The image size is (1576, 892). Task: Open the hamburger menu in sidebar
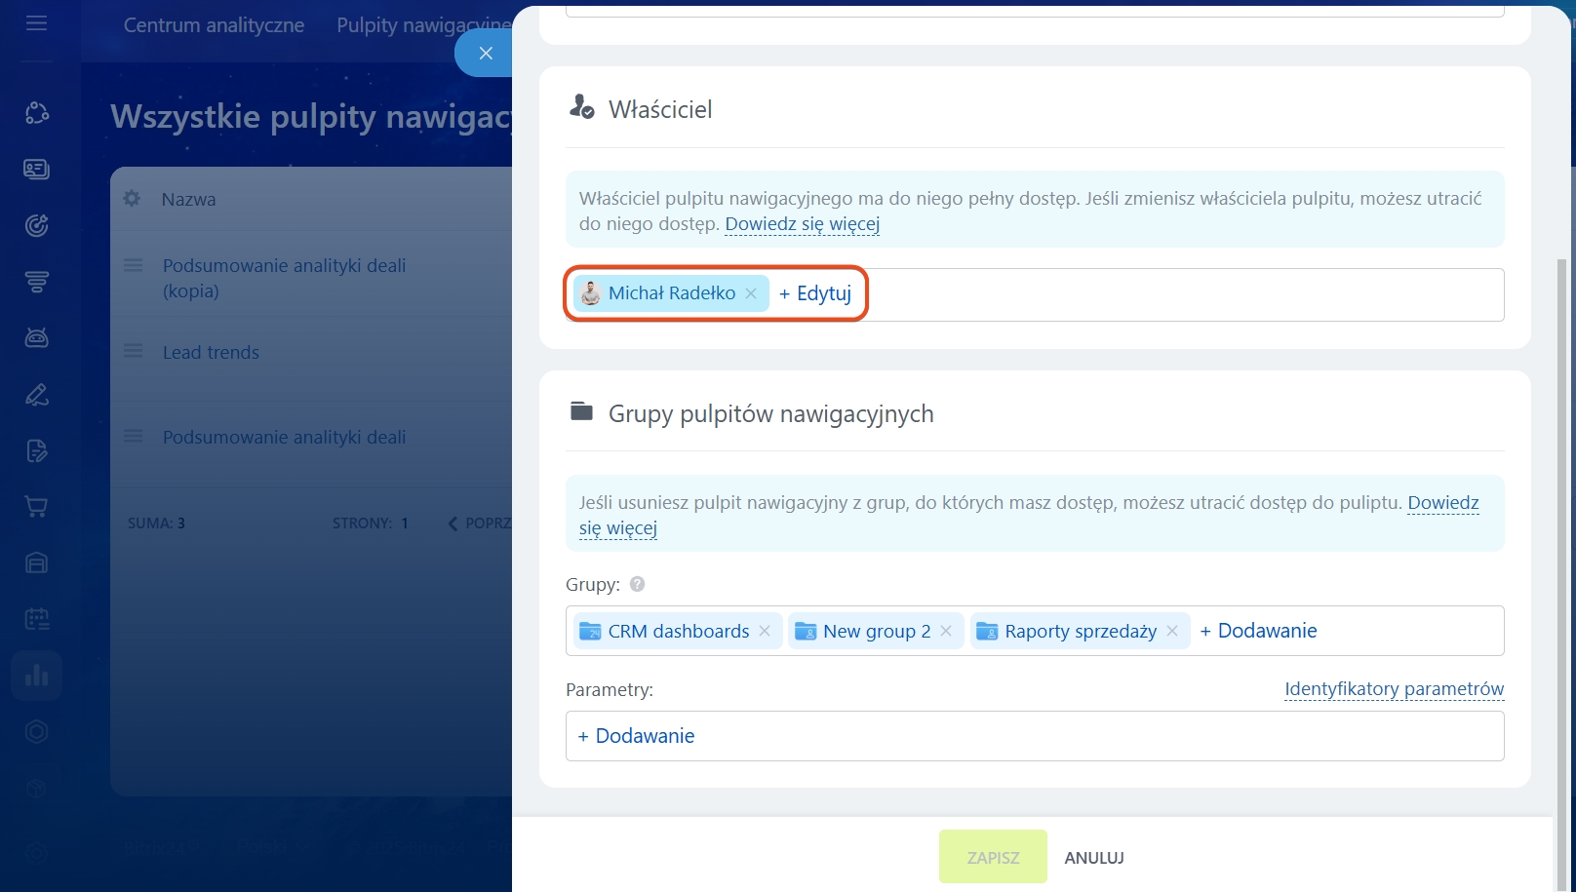tap(36, 23)
